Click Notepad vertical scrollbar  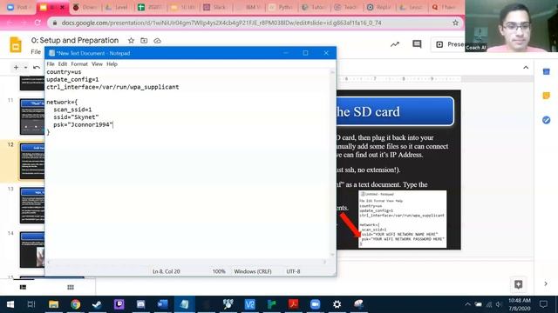pyautogui.click(x=332, y=163)
